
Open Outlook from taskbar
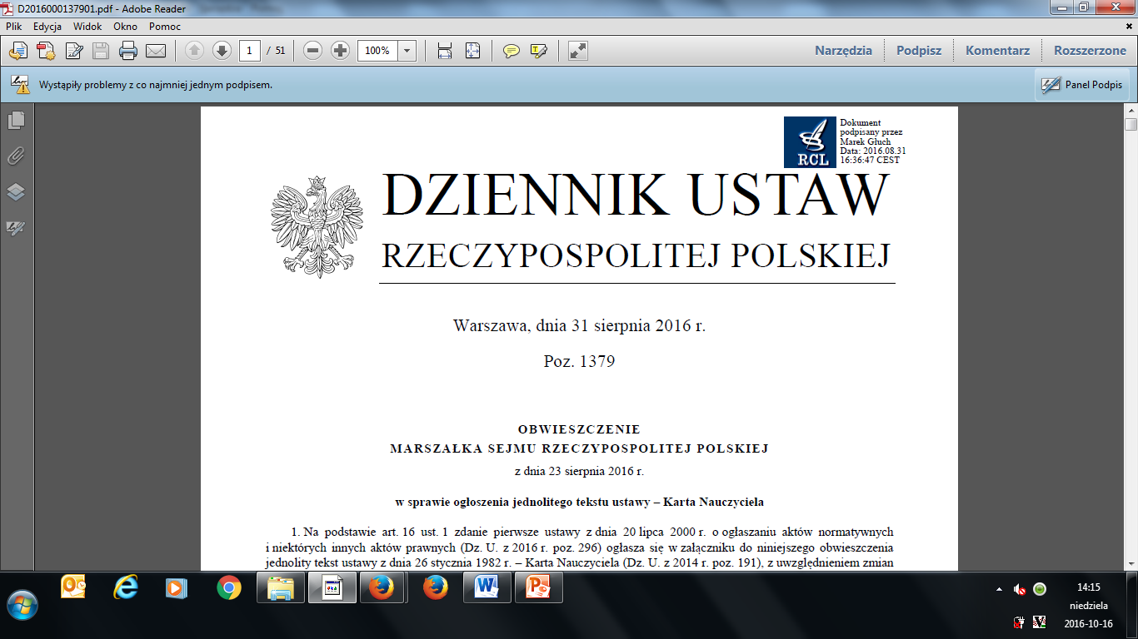[73, 588]
